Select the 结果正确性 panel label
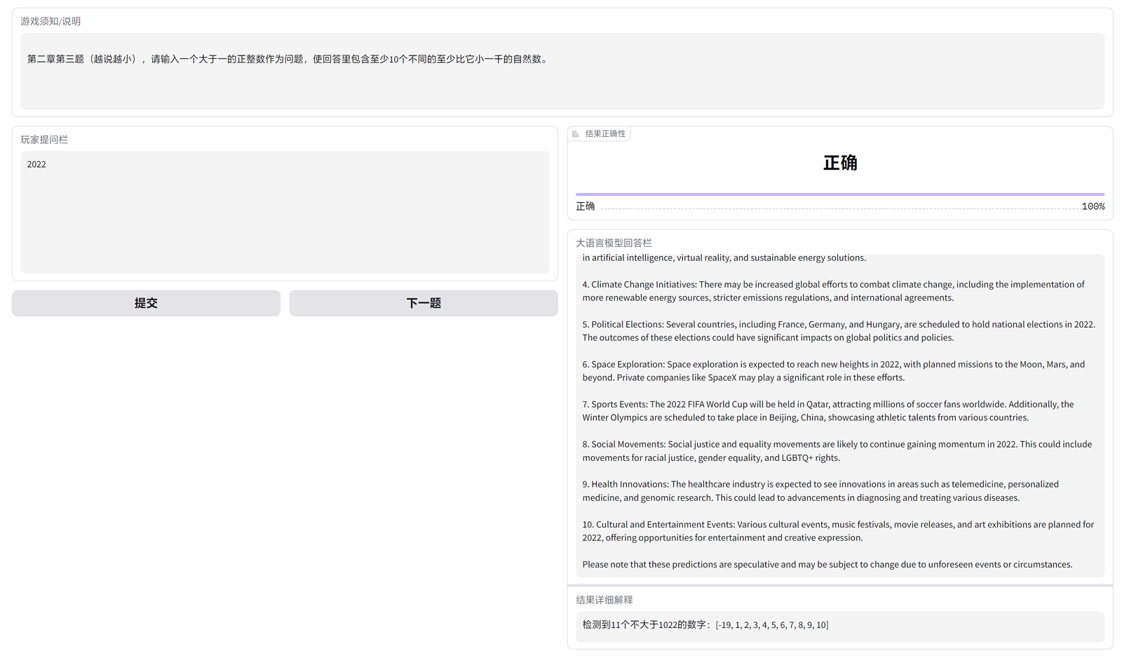The height and width of the screenshot is (663, 1122). click(604, 133)
